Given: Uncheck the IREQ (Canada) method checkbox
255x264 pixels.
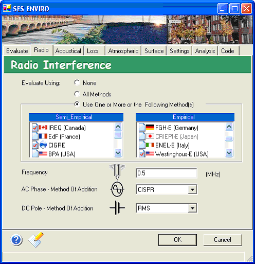Looking at the screenshot, I should tap(35, 128).
